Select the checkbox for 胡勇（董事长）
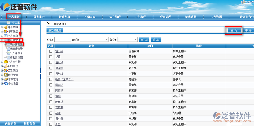 pos(51,79)
